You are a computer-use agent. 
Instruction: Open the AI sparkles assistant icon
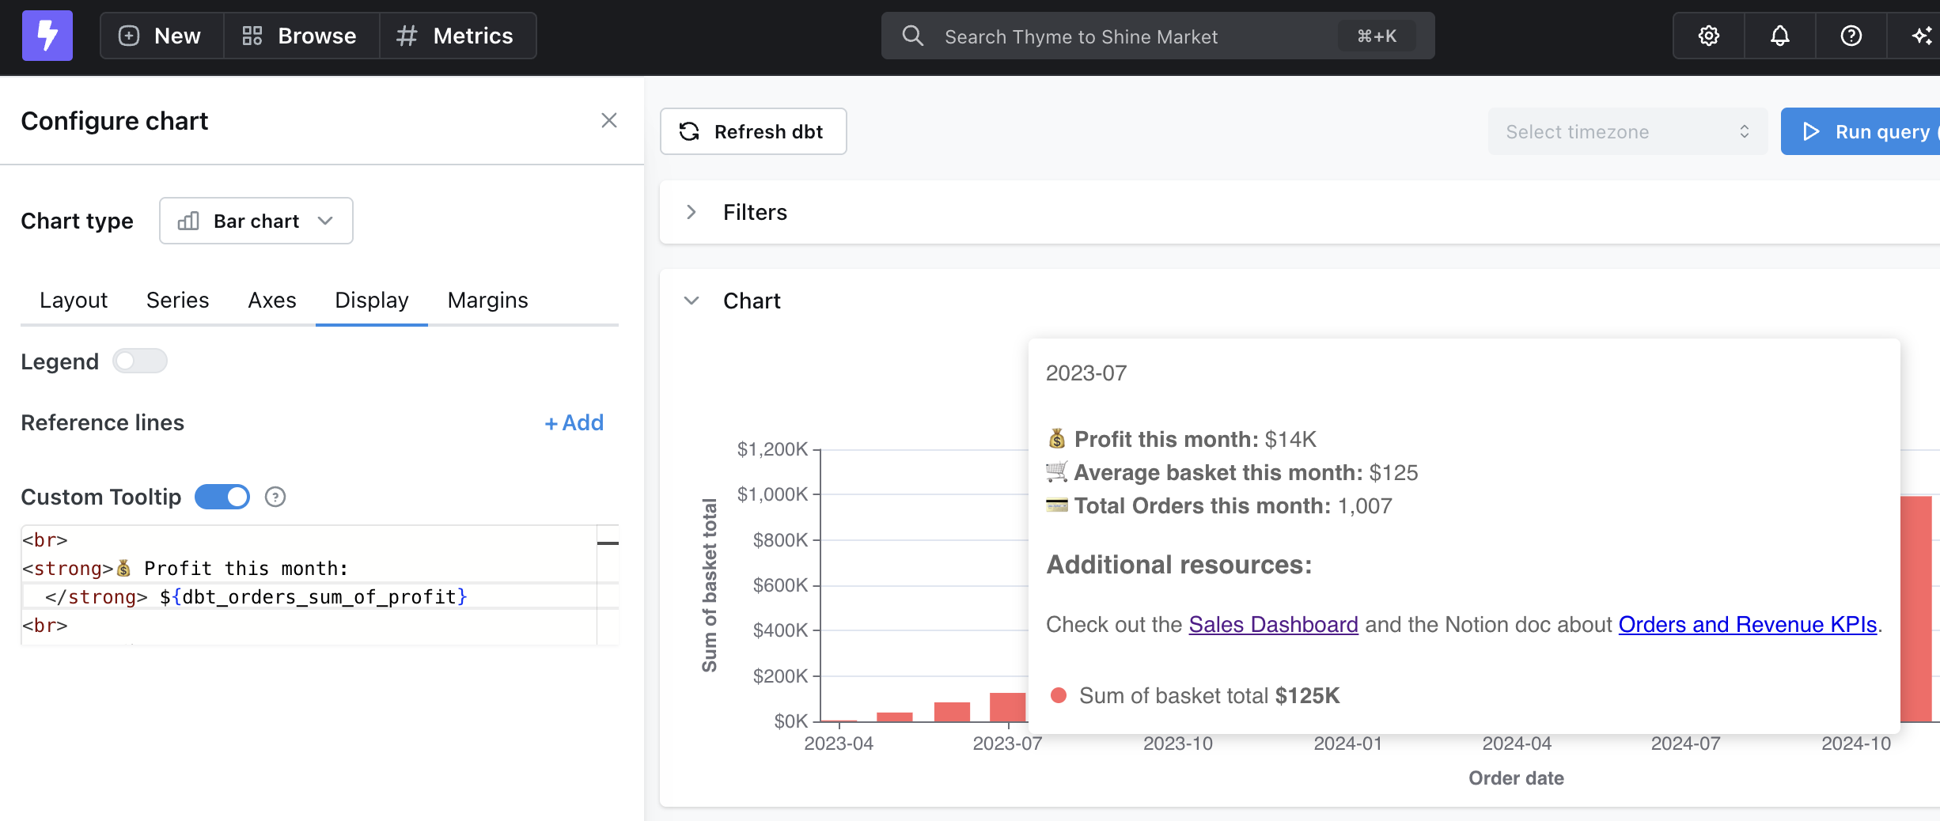click(x=1920, y=36)
